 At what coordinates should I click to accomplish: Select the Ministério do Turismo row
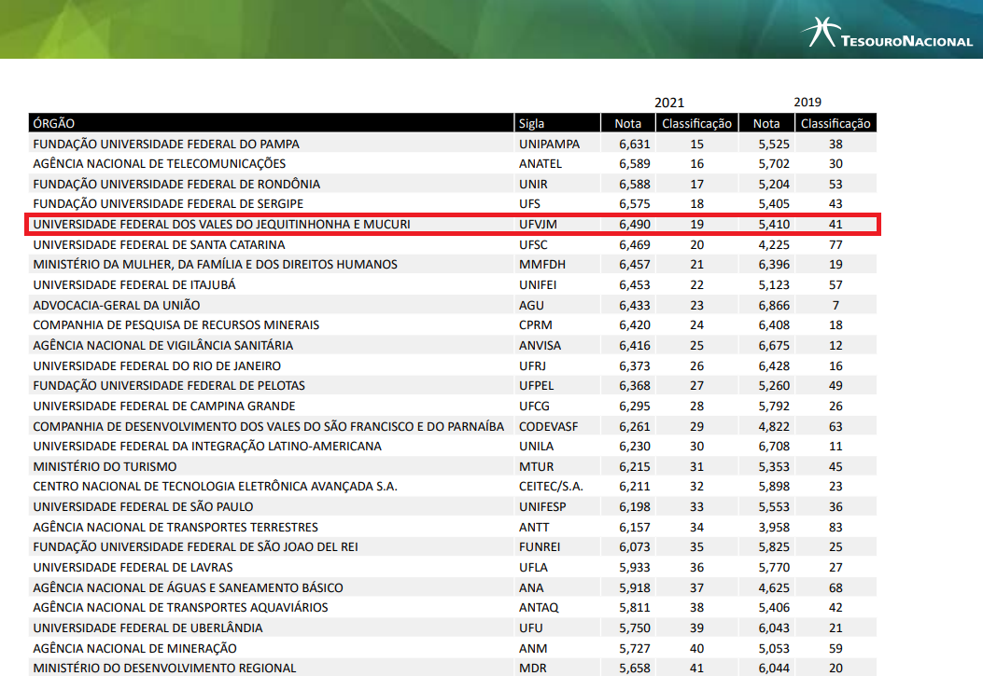(x=105, y=466)
